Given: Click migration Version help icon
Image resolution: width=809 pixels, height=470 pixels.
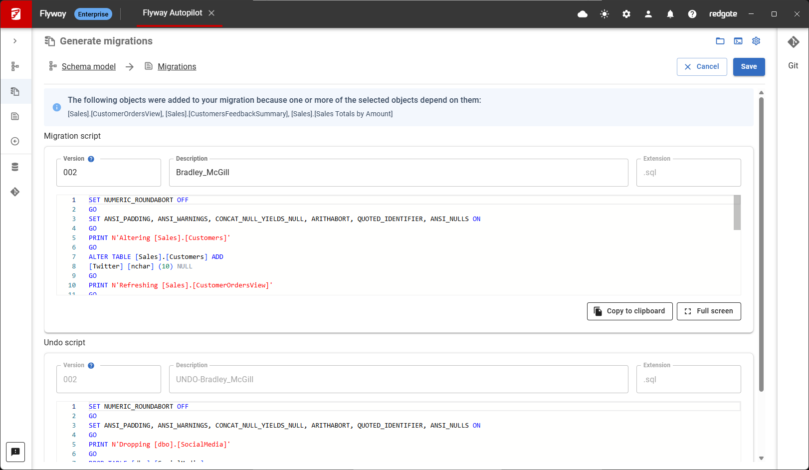Looking at the screenshot, I should point(91,159).
